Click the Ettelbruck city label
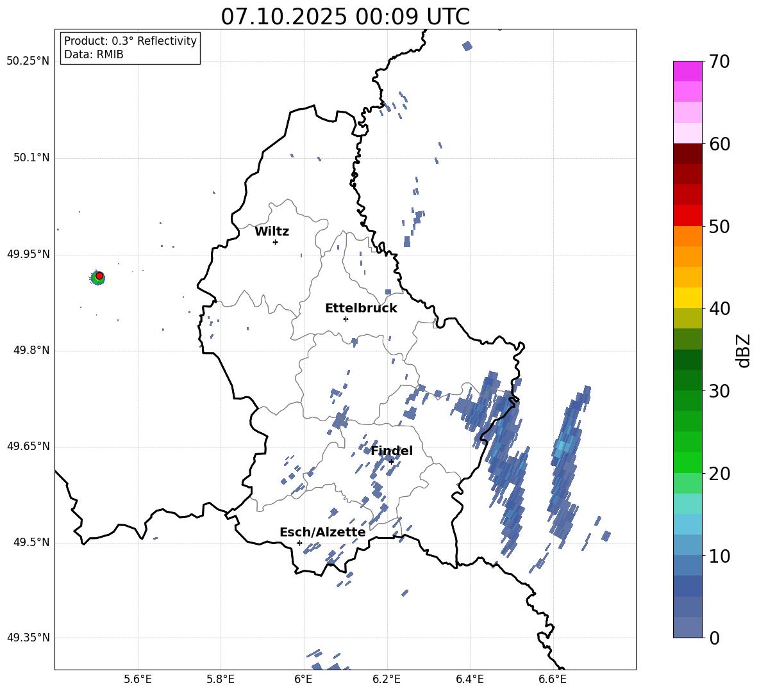The width and height of the screenshot is (759, 692). click(x=361, y=309)
